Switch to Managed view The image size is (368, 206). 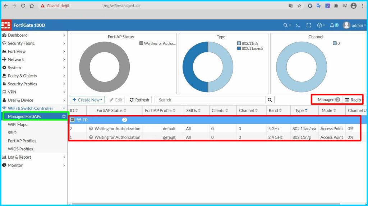(328, 100)
